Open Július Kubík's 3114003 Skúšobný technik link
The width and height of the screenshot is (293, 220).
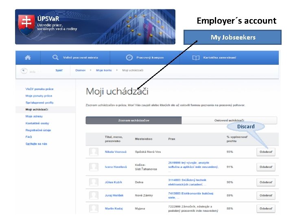[x=187, y=182]
